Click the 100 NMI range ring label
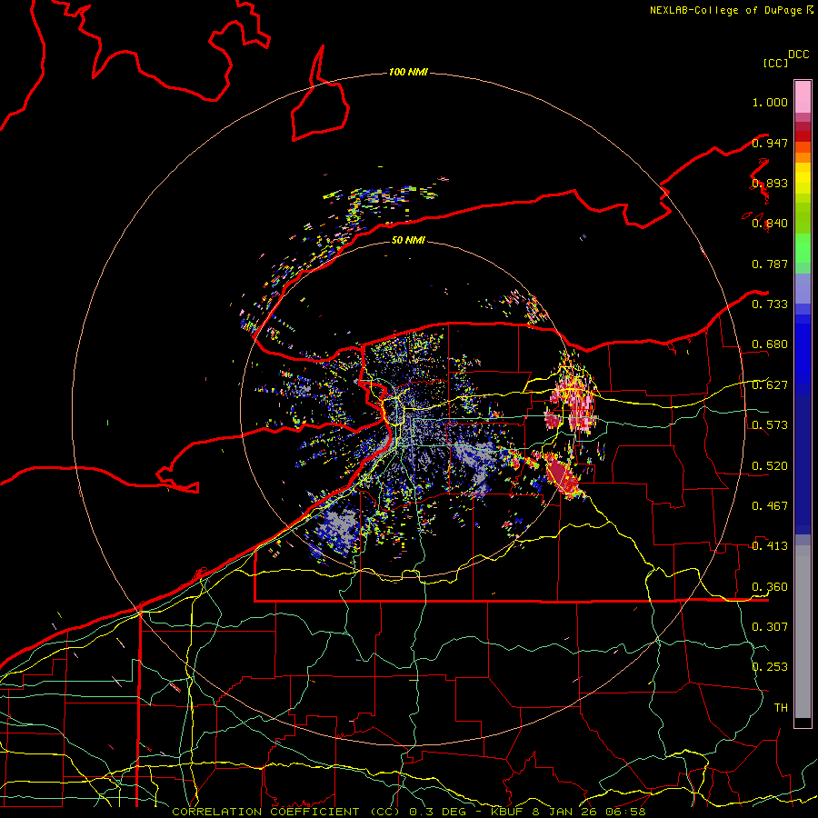This screenshot has width=818, height=818. click(x=408, y=72)
